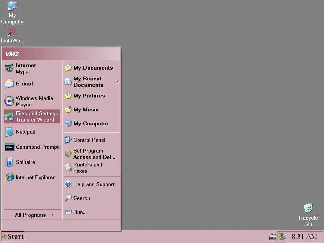The image size is (324, 243).
Task: Select the Internet Mypal menu entry
Action: 32,68
